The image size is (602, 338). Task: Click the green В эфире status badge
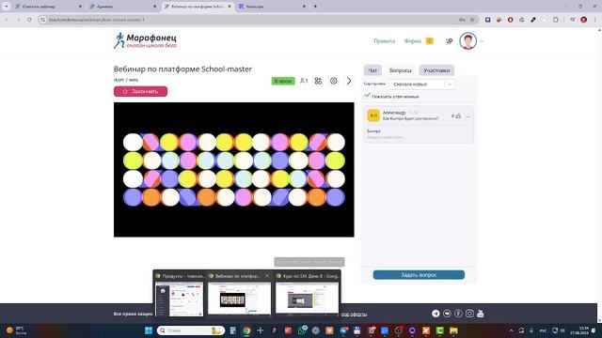tap(283, 81)
